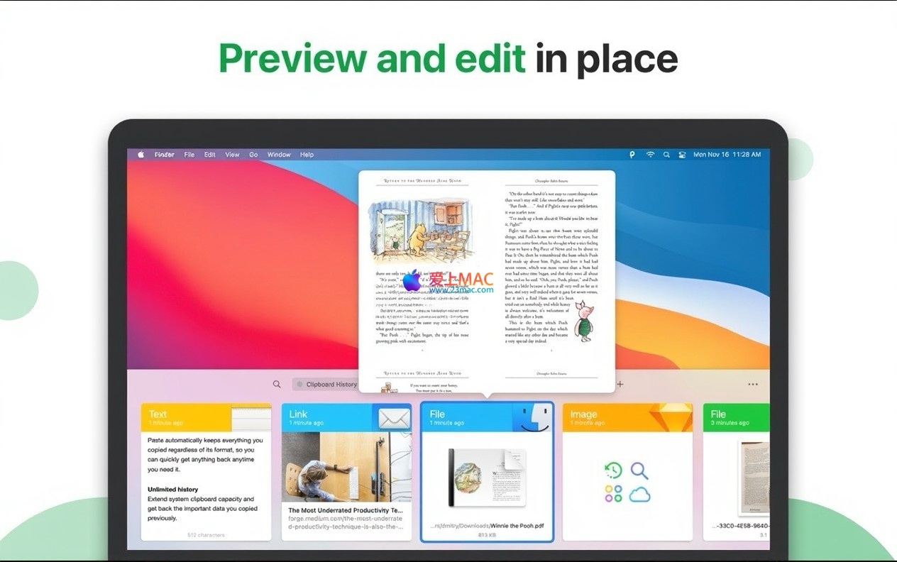Select the Clipboard History tab
897x562 pixels.
pos(327,385)
